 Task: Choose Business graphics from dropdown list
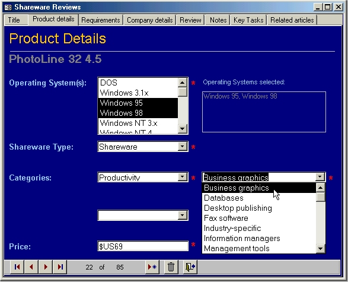tap(259, 188)
